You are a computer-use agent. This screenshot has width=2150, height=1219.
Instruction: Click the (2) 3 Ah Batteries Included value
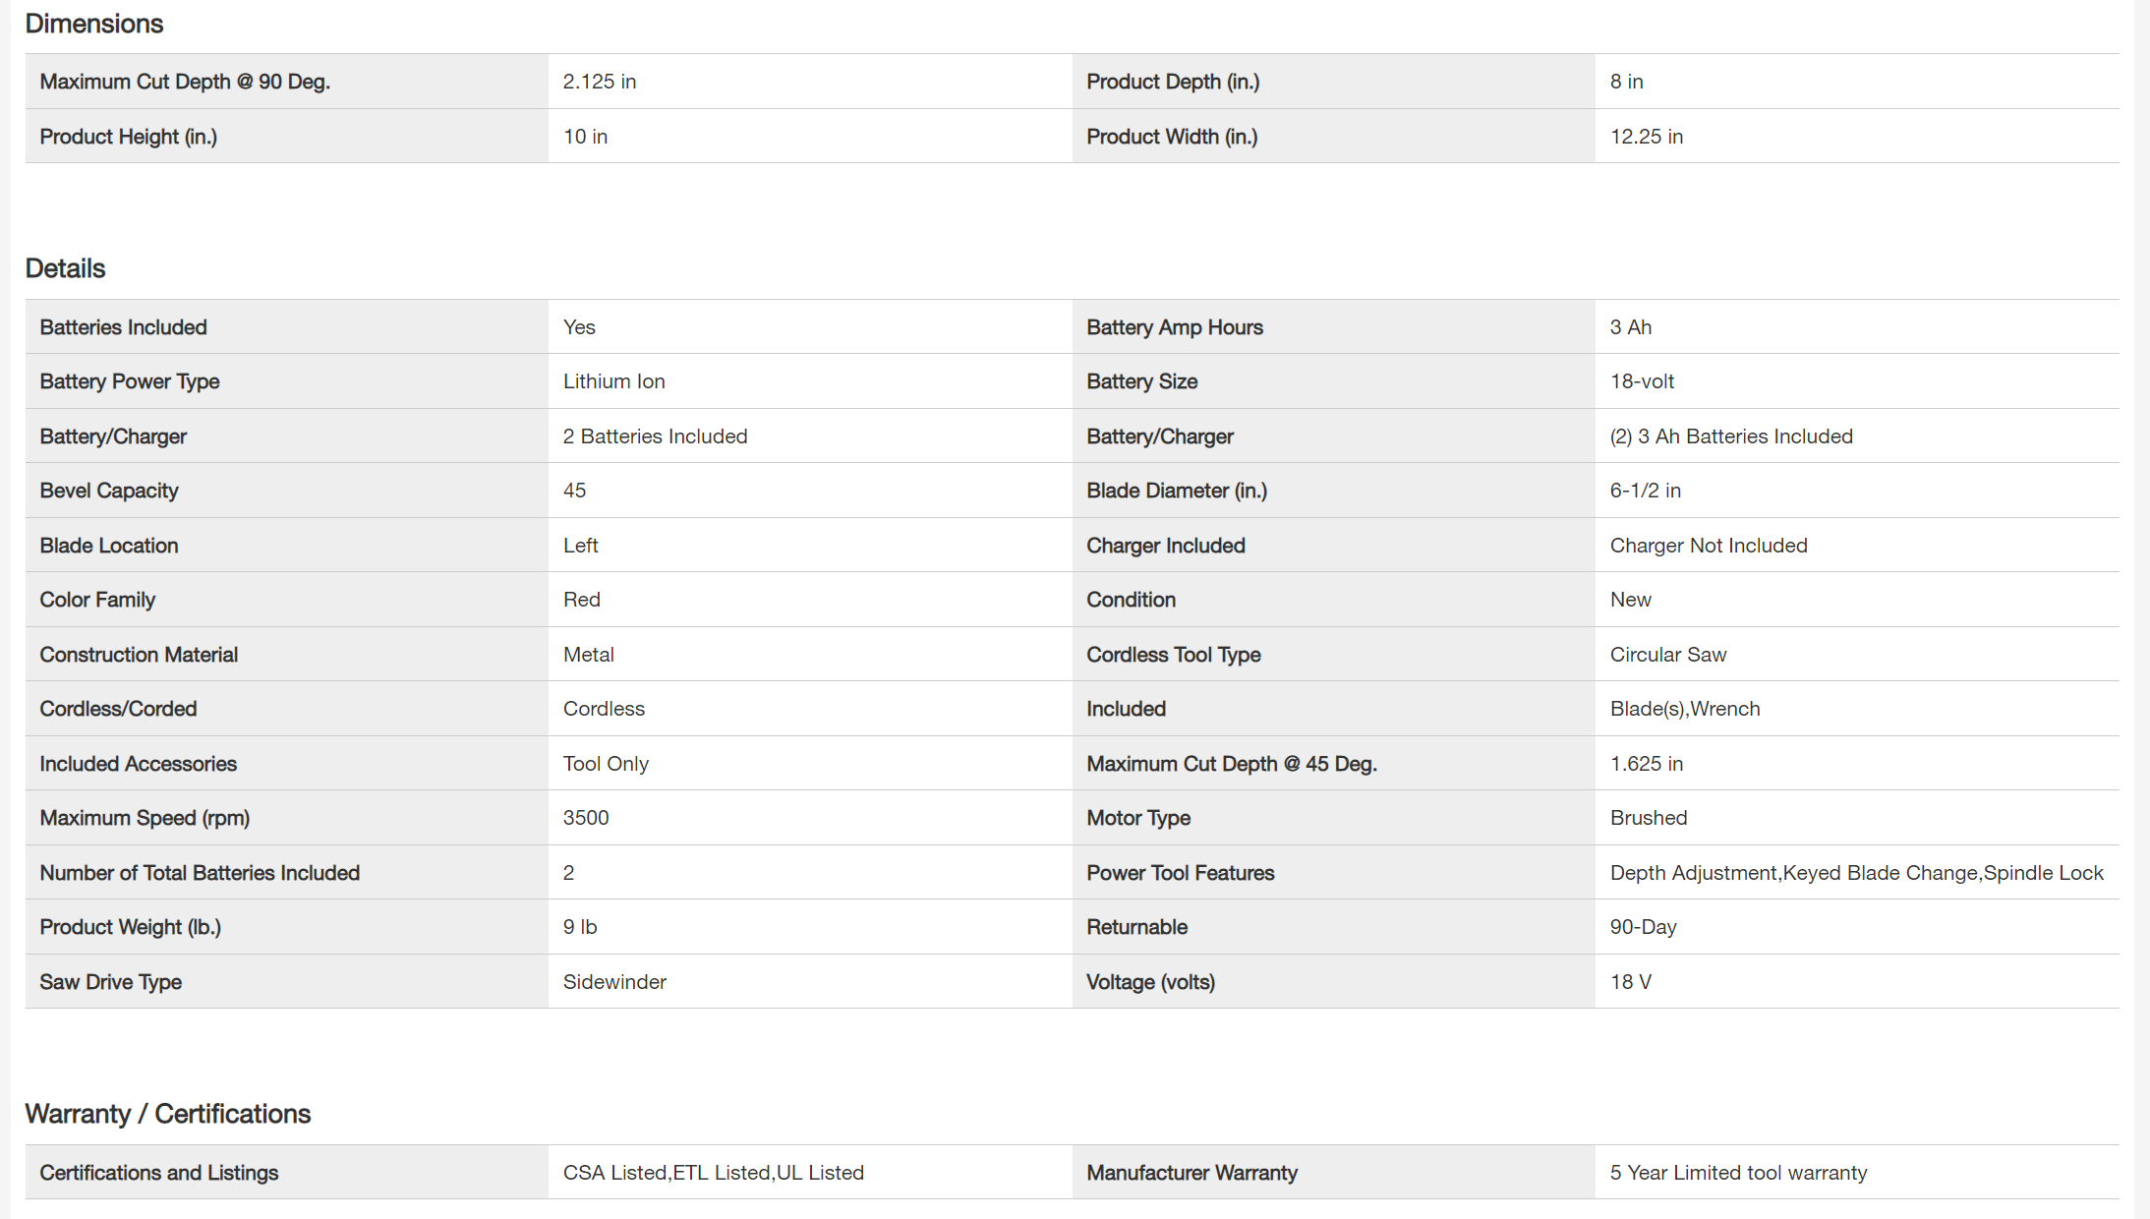(x=1730, y=436)
